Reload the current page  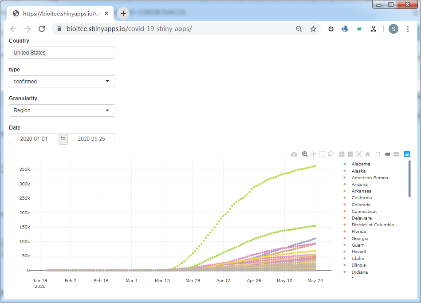click(x=42, y=29)
